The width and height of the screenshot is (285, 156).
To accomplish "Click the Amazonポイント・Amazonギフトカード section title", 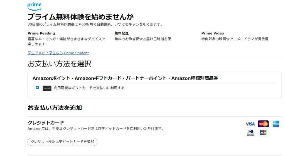I will (125, 78).
